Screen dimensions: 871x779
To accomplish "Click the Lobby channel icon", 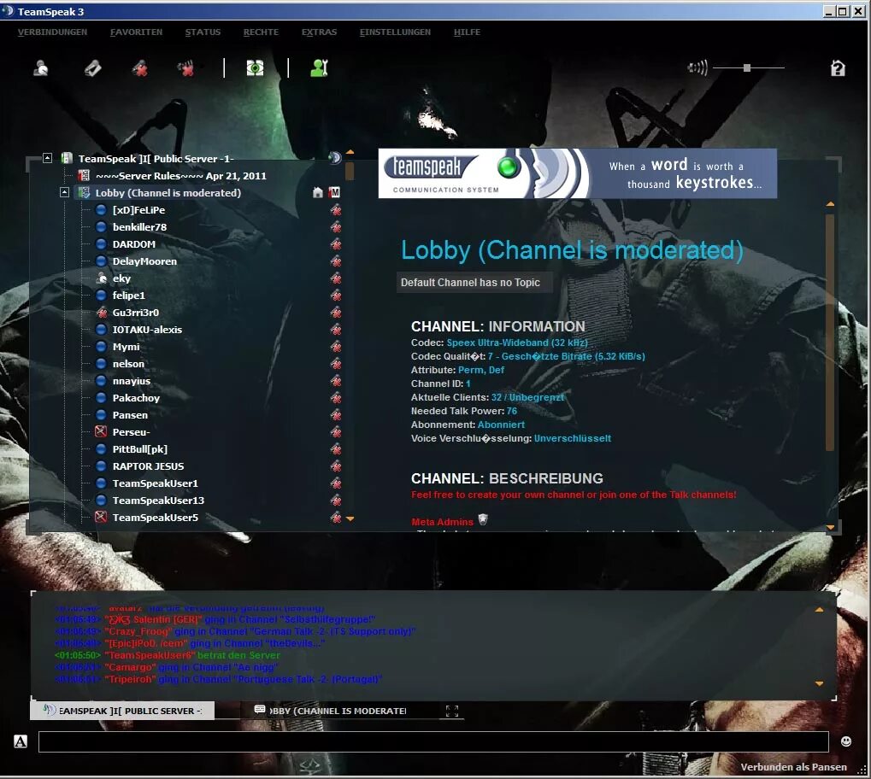I will click(84, 193).
